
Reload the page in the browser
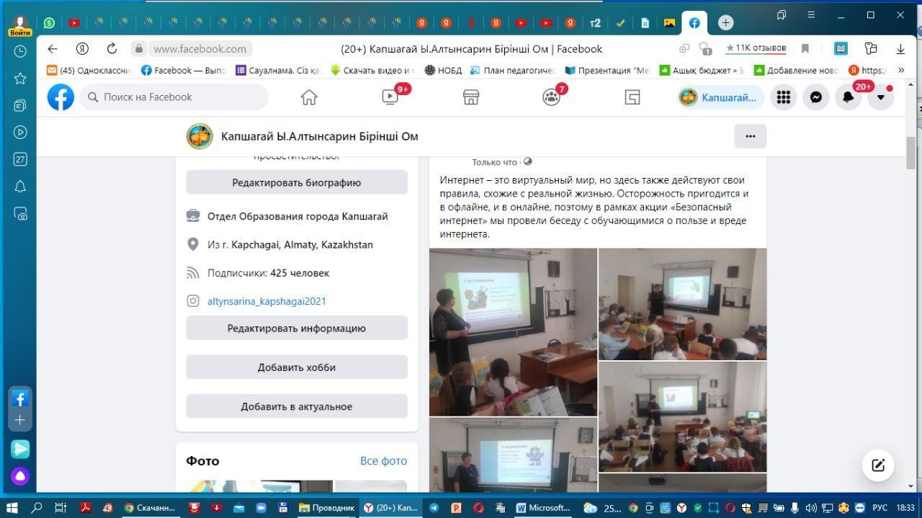(112, 49)
